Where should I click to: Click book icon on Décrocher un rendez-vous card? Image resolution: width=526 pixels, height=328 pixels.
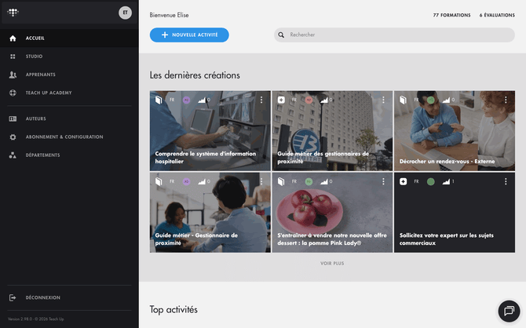click(x=404, y=100)
